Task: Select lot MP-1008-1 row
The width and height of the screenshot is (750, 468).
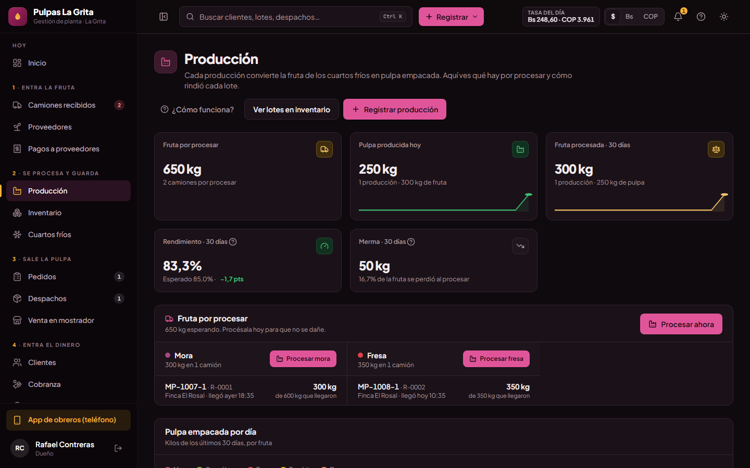Action: (x=444, y=391)
